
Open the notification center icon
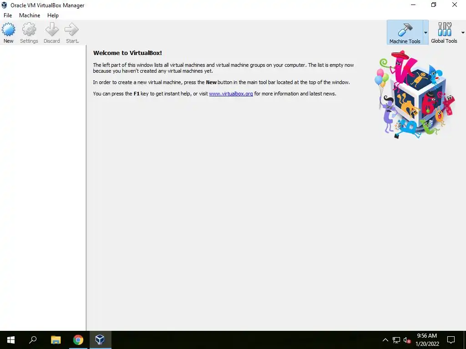451,340
